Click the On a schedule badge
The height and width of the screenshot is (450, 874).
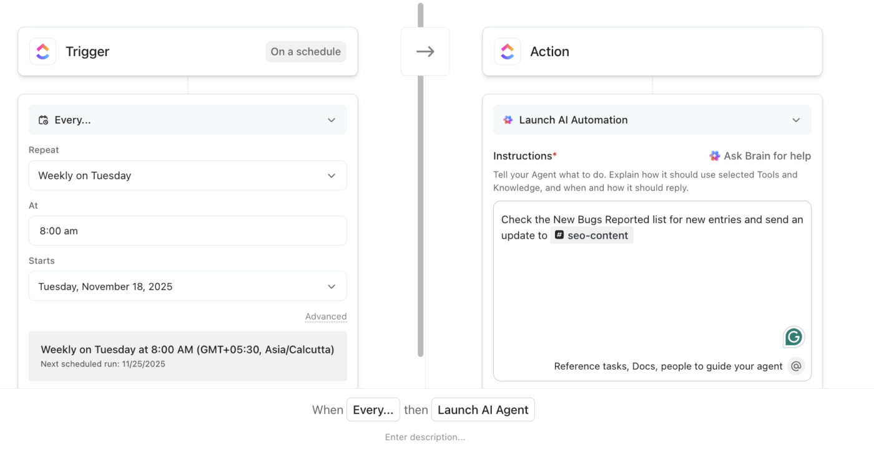305,52
